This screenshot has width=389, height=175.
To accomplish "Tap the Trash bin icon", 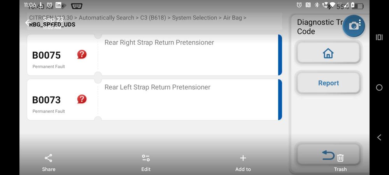I will point(340,158).
